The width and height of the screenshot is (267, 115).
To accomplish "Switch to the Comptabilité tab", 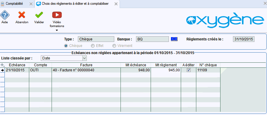I will click(x=14, y=4).
